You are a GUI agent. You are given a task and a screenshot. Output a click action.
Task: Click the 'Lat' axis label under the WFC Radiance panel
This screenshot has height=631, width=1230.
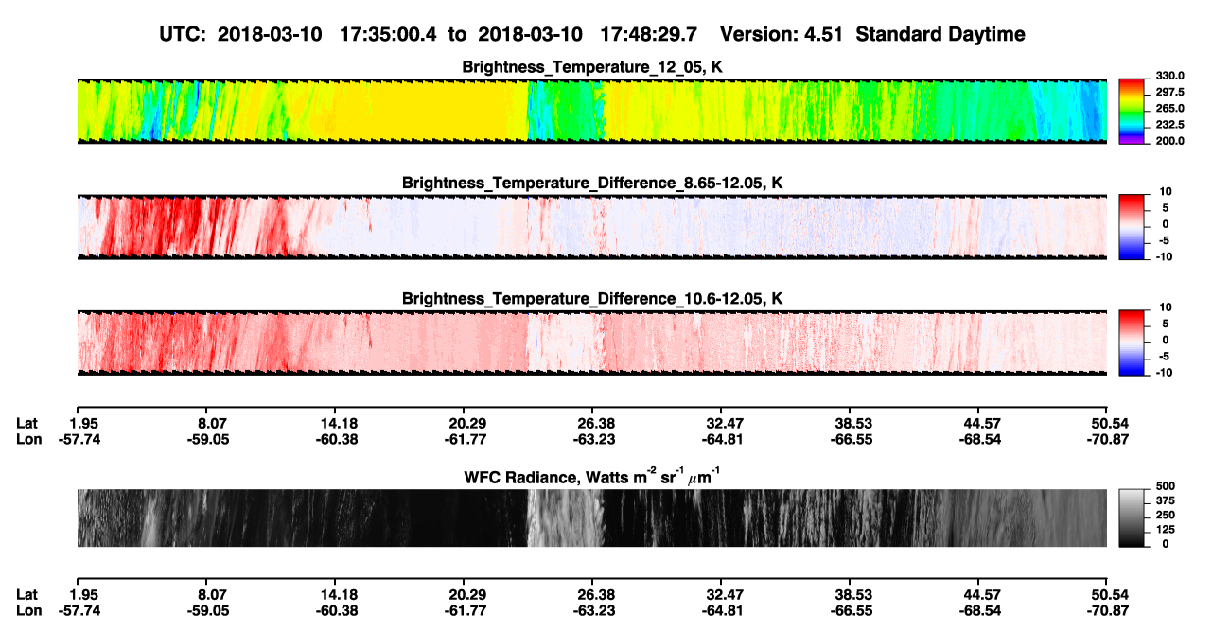[26, 595]
